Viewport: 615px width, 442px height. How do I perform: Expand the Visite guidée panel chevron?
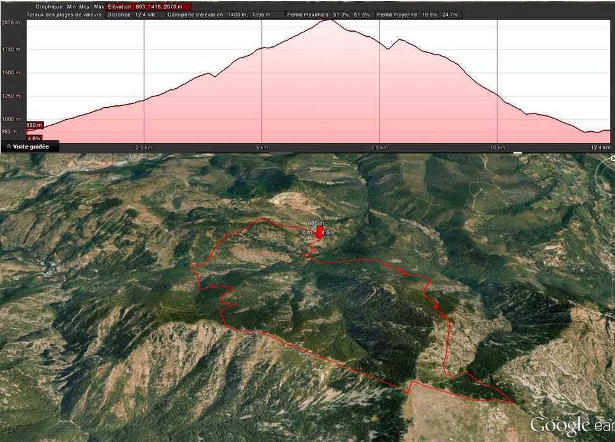click(8, 146)
